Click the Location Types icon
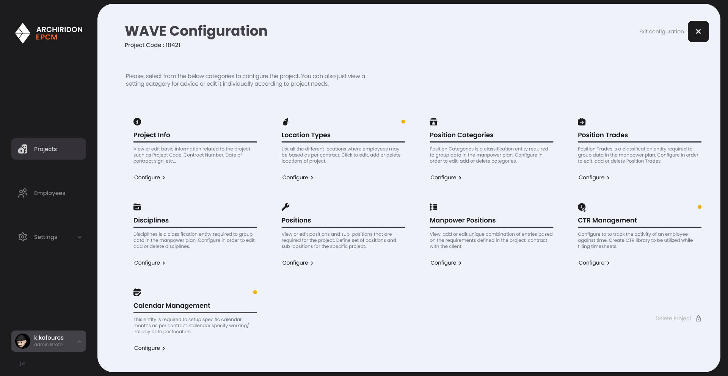728x376 pixels. tap(286, 122)
